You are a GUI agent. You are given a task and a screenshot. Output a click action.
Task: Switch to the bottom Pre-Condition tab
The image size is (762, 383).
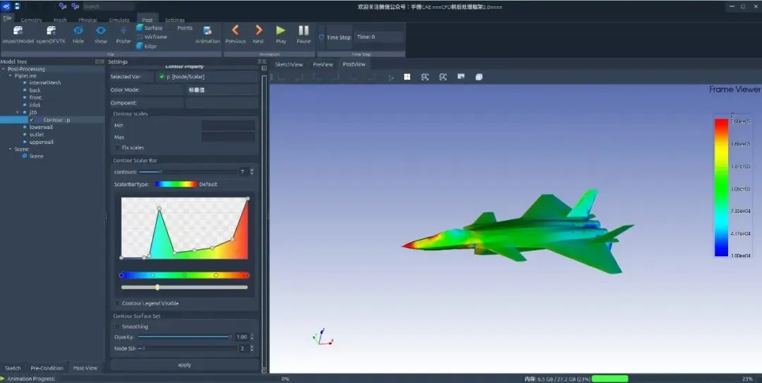coord(47,368)
